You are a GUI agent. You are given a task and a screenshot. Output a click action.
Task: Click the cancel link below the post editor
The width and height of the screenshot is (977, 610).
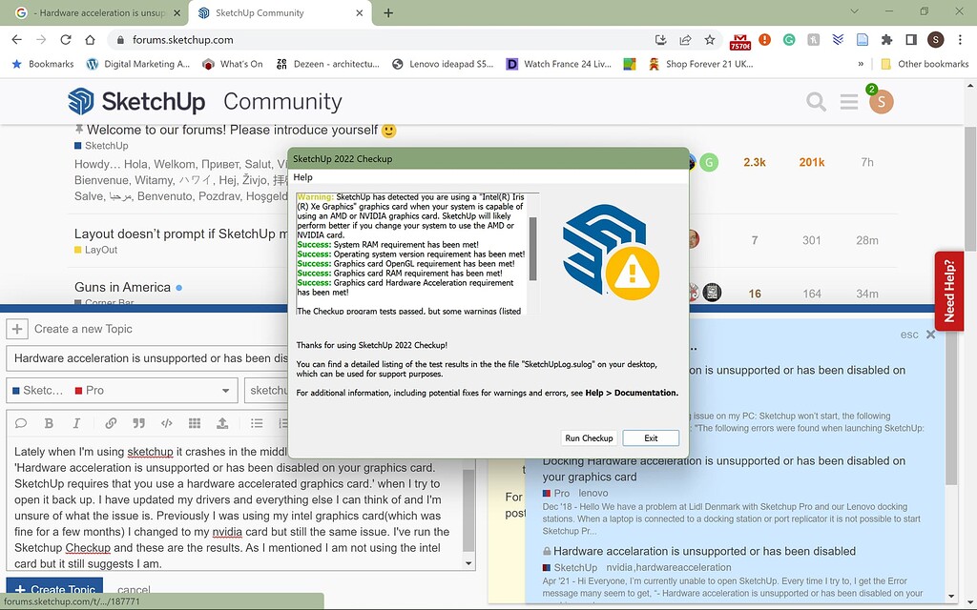[133, 589]
